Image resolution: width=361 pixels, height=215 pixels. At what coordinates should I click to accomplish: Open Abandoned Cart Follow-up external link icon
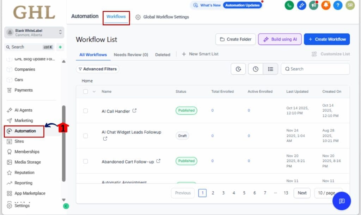[x=158, y=161]
